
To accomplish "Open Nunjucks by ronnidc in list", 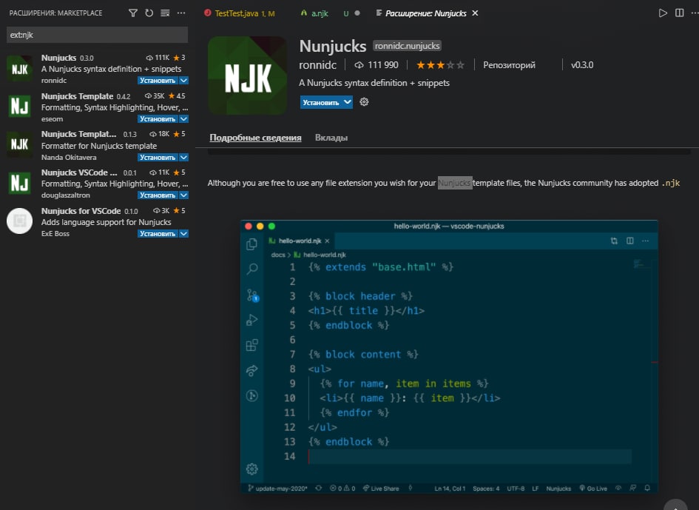I will [x=97, y=69].
